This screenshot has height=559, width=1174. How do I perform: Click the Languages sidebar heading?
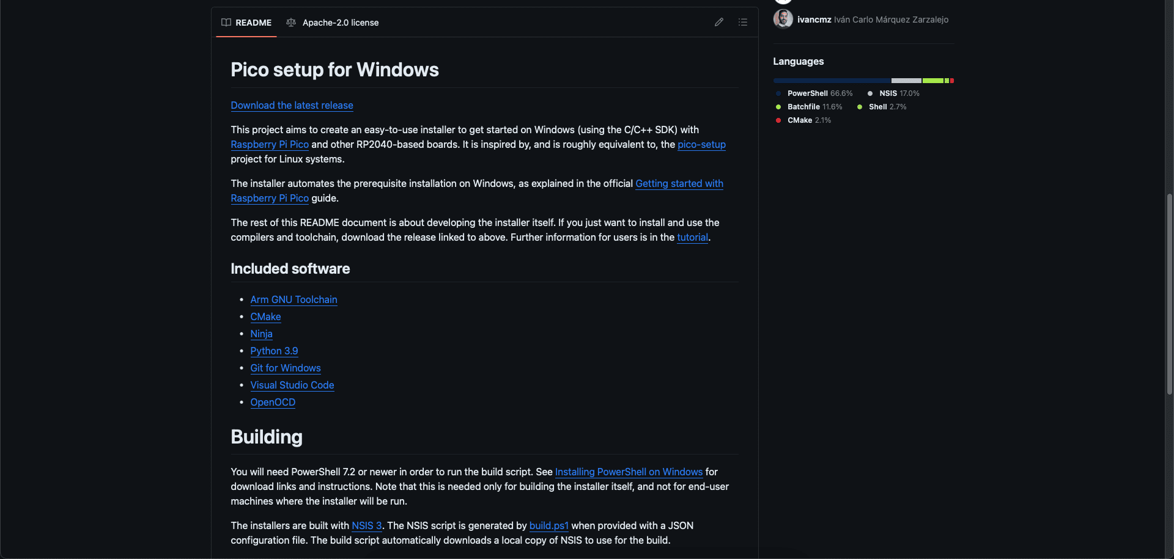[798, 61]
